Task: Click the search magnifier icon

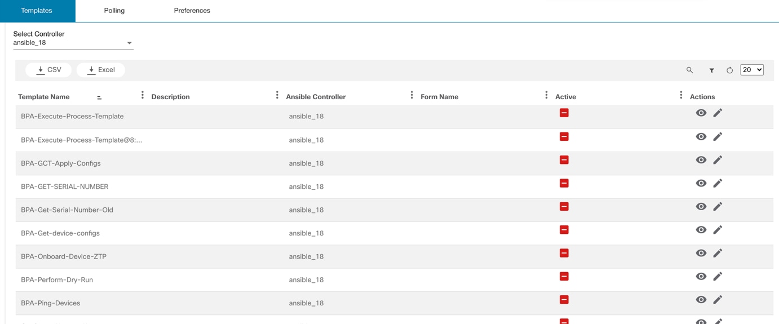Action: [689, 70]
